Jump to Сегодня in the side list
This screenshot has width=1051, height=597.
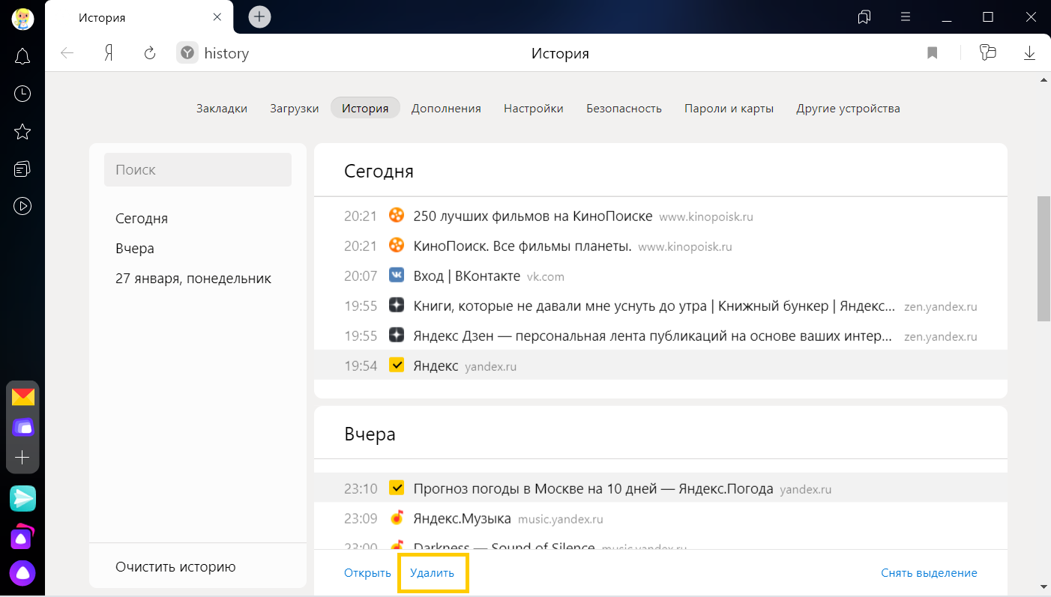[142, 219]
